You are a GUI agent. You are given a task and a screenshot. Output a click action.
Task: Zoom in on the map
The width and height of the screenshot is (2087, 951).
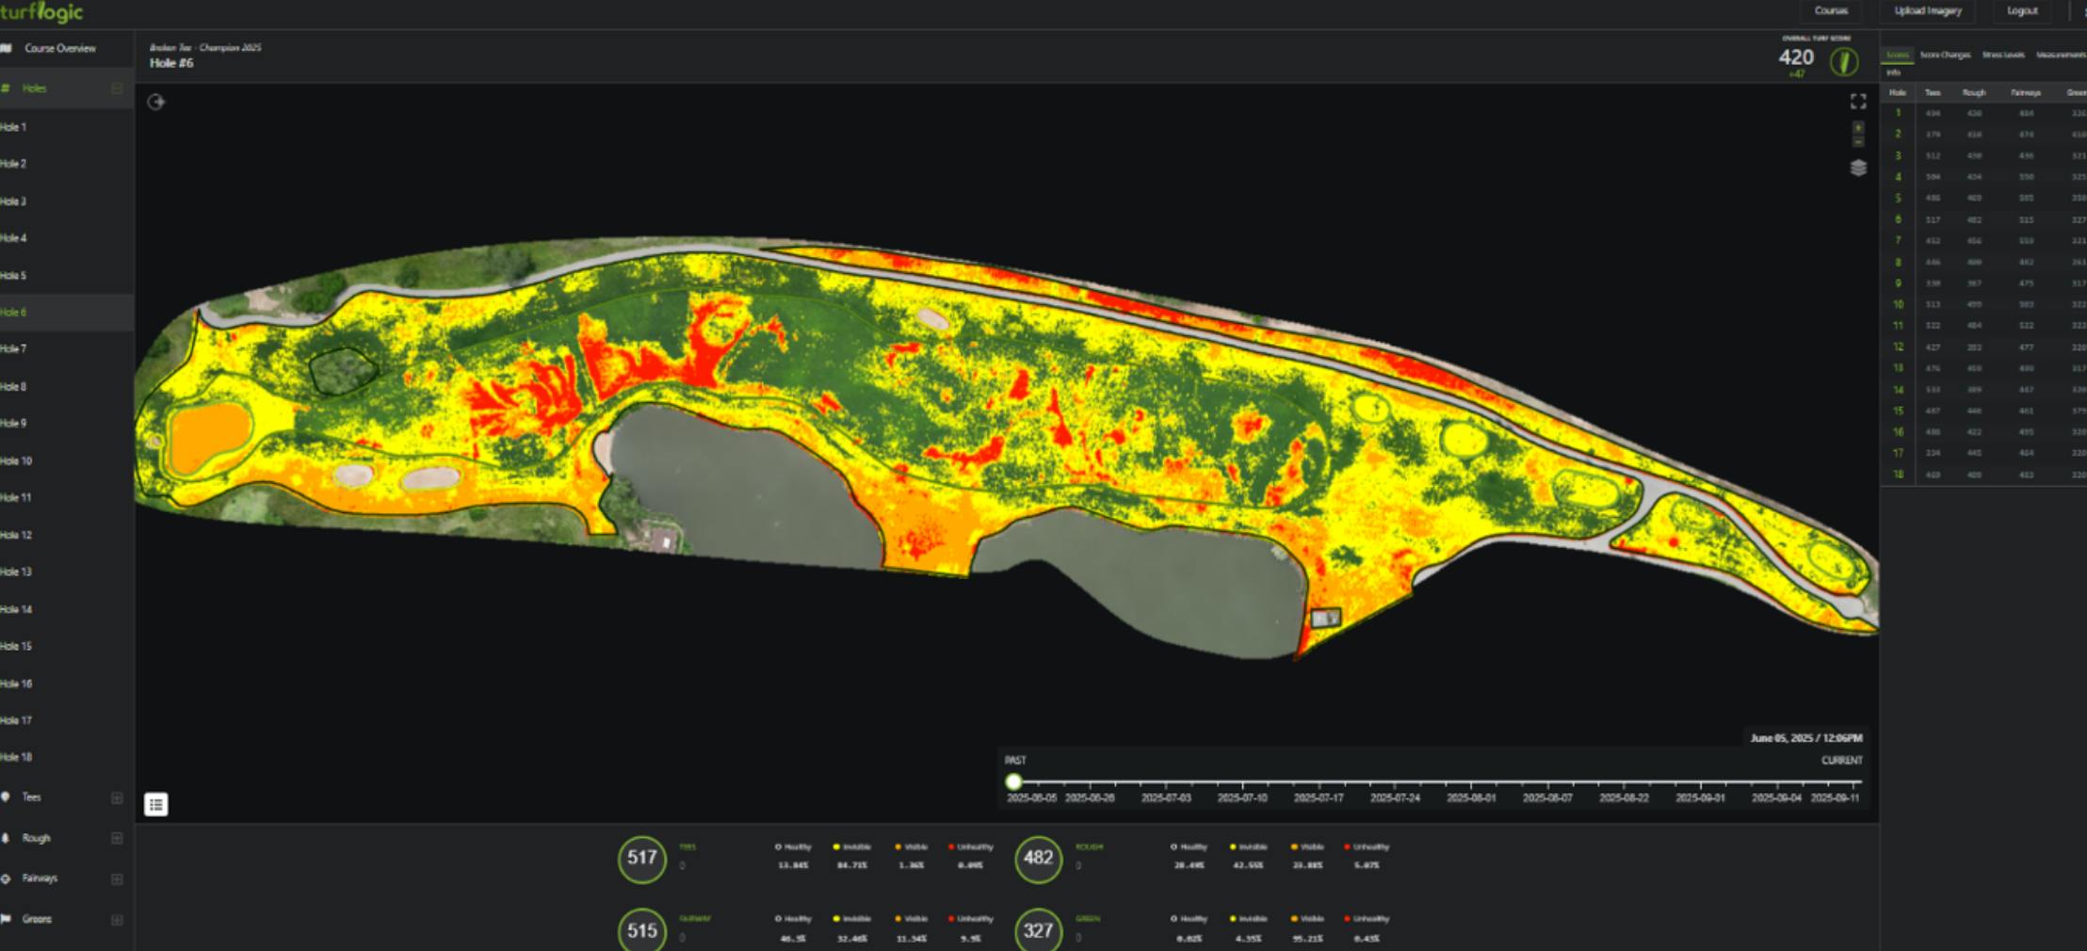click(1857, 127)
